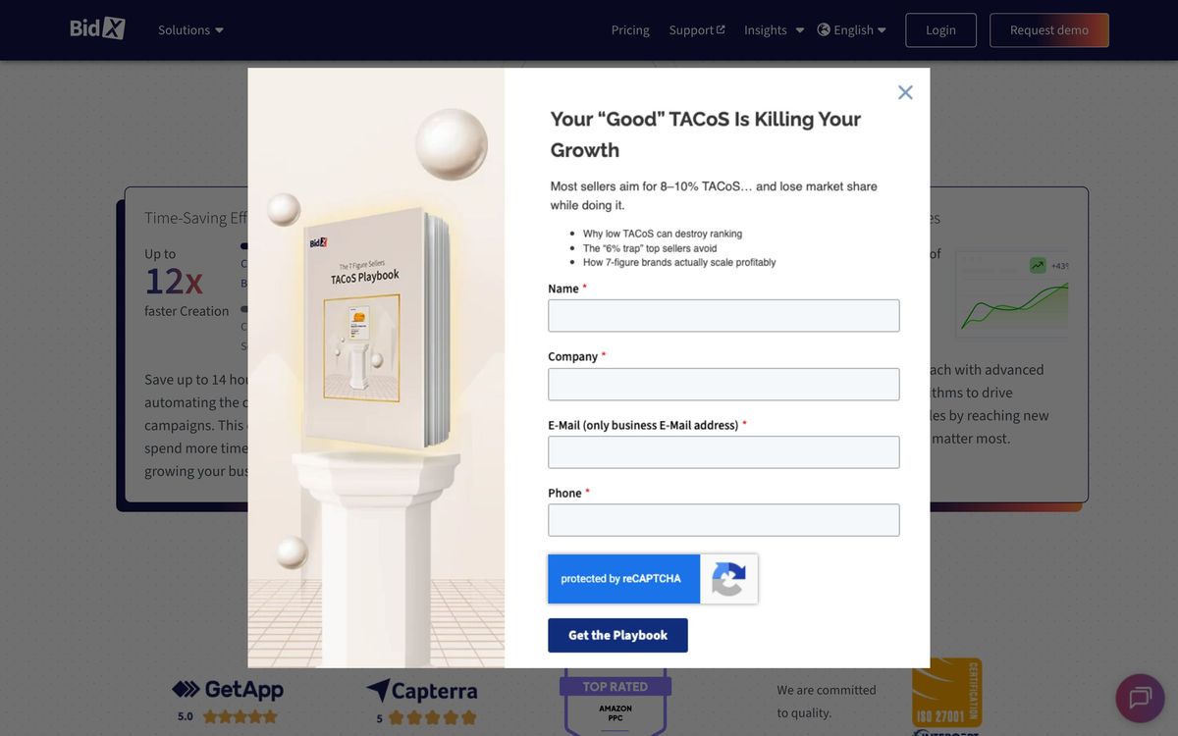Open the Pricing page
Image resolution: width=1178 pixels, height=736 pixels.
(630, 30)
